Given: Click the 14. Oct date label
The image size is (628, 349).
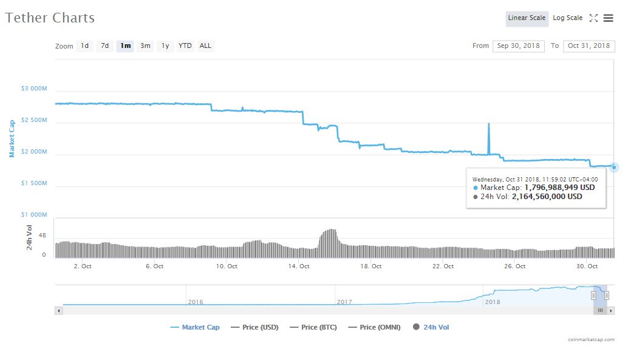Looking at the screenshot, I should (x=299, y=266).
